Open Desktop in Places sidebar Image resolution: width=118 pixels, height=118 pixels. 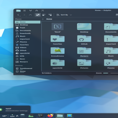[x=28, y=25]
